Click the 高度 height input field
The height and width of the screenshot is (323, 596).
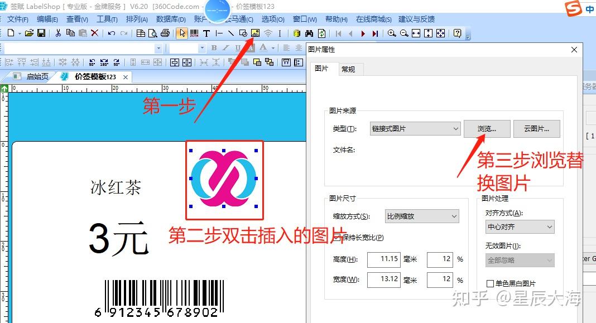click(383, 259)
